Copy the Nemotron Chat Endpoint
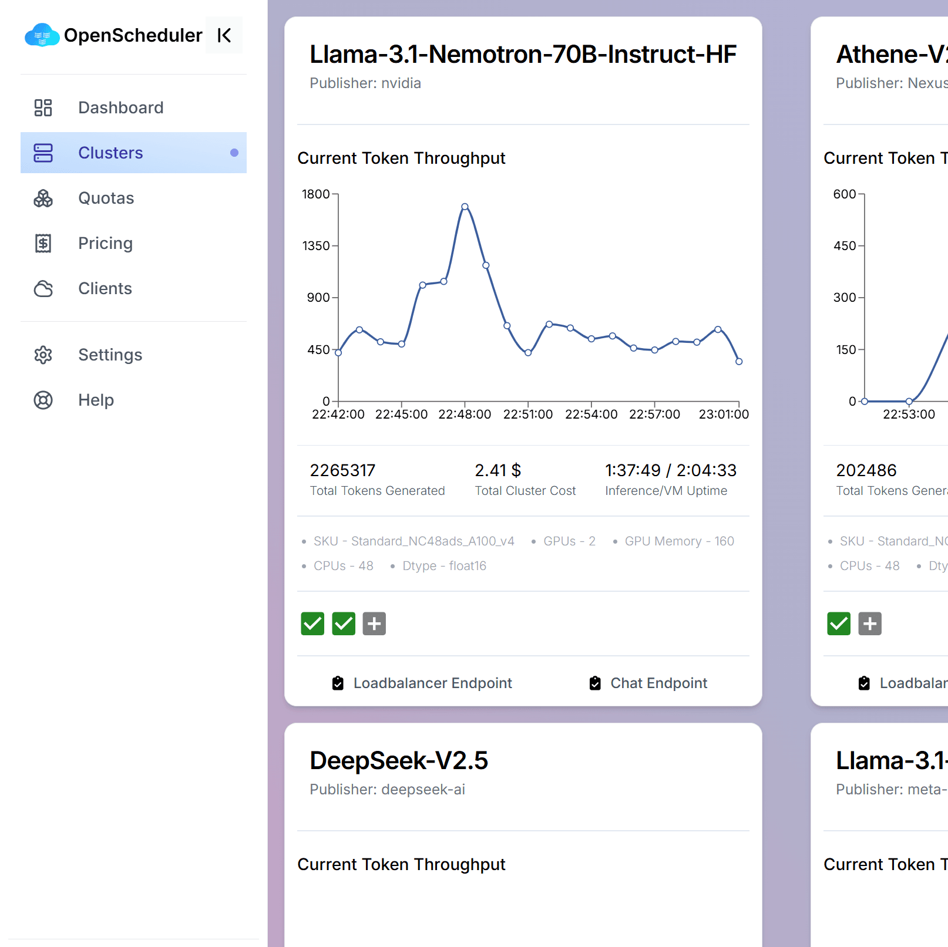Image resolution: width=948 pixels, height=947 pixels. pos(648,683)
